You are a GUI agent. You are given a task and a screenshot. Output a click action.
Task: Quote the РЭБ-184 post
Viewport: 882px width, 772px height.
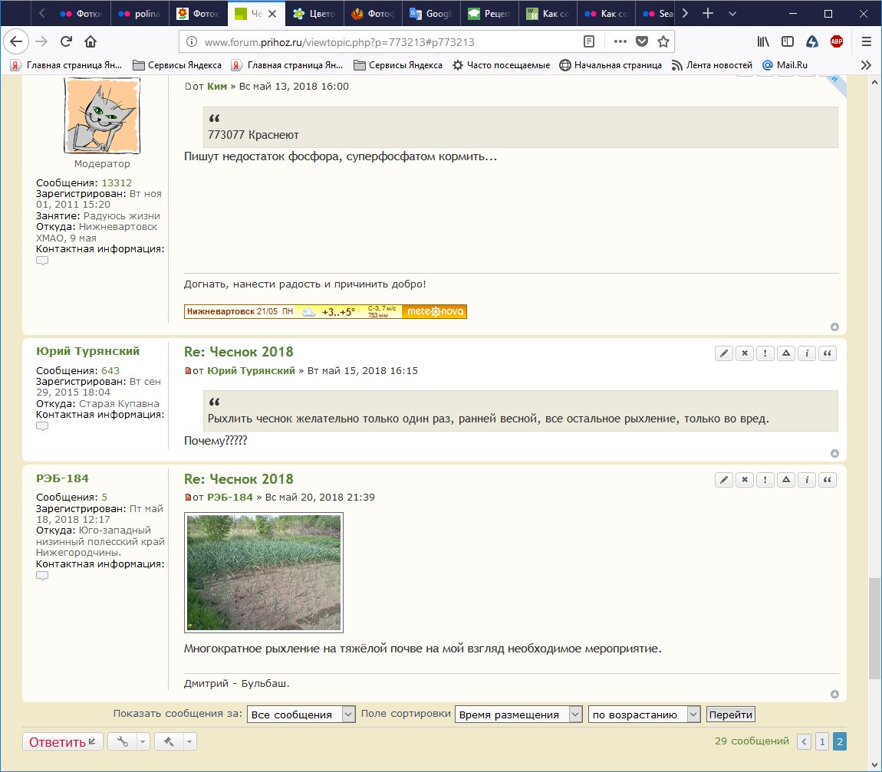pos(827,480)
